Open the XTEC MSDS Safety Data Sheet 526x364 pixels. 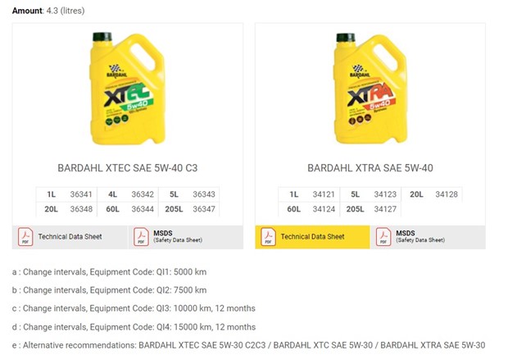[177, 237]
